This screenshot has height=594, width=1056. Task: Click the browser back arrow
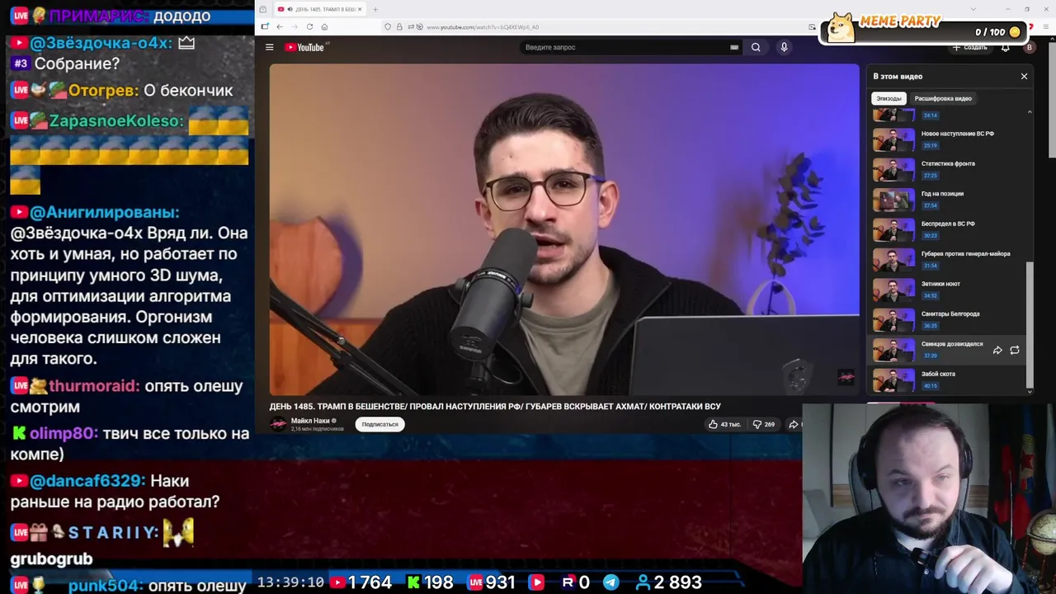(279, 26)
